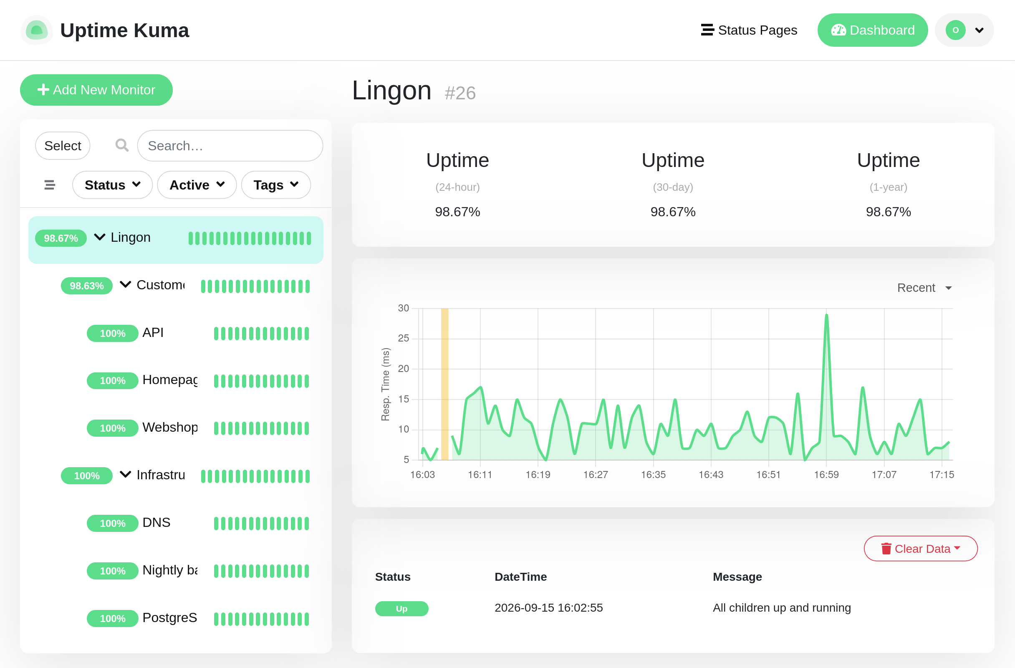The height and width of the screenshot is (668, 1015).
Task: Click the #26 monitor ID
Action: (x=460, y=93)
